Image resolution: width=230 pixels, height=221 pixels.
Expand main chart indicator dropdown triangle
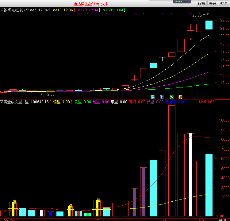[27, 10]
